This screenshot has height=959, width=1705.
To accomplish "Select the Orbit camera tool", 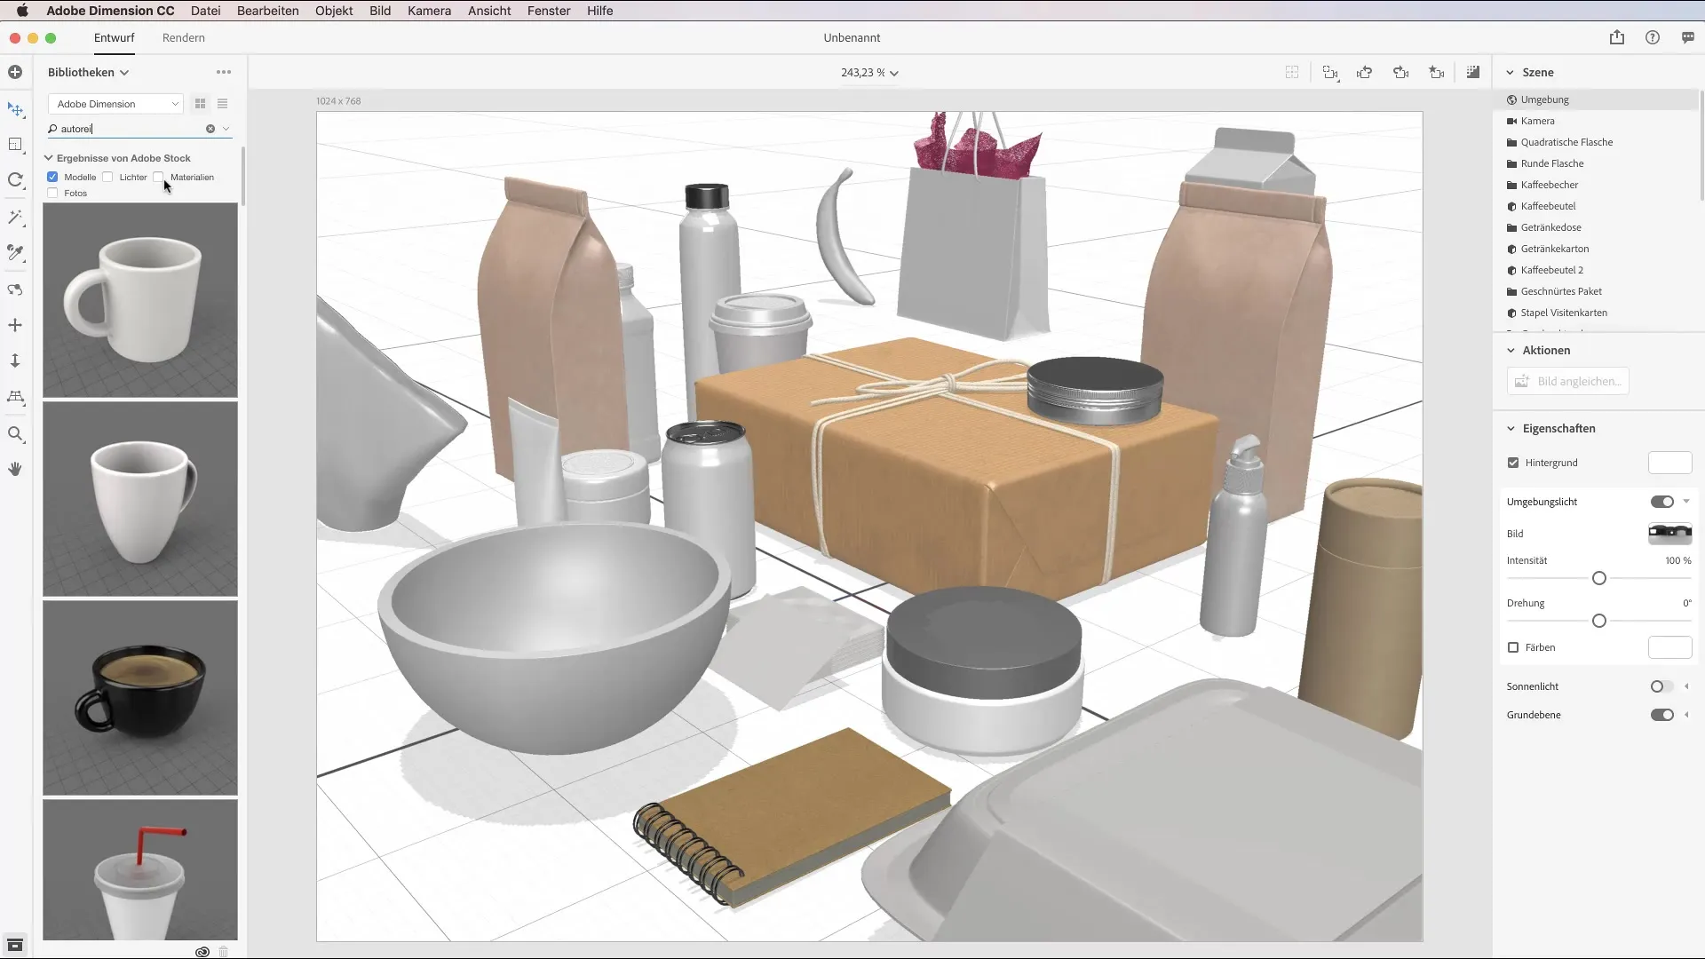I will click(x=15, y=290).
